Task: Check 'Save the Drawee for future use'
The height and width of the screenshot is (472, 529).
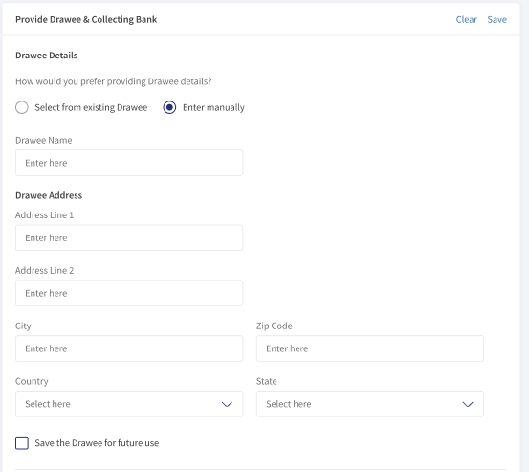Action: [22, 443]
